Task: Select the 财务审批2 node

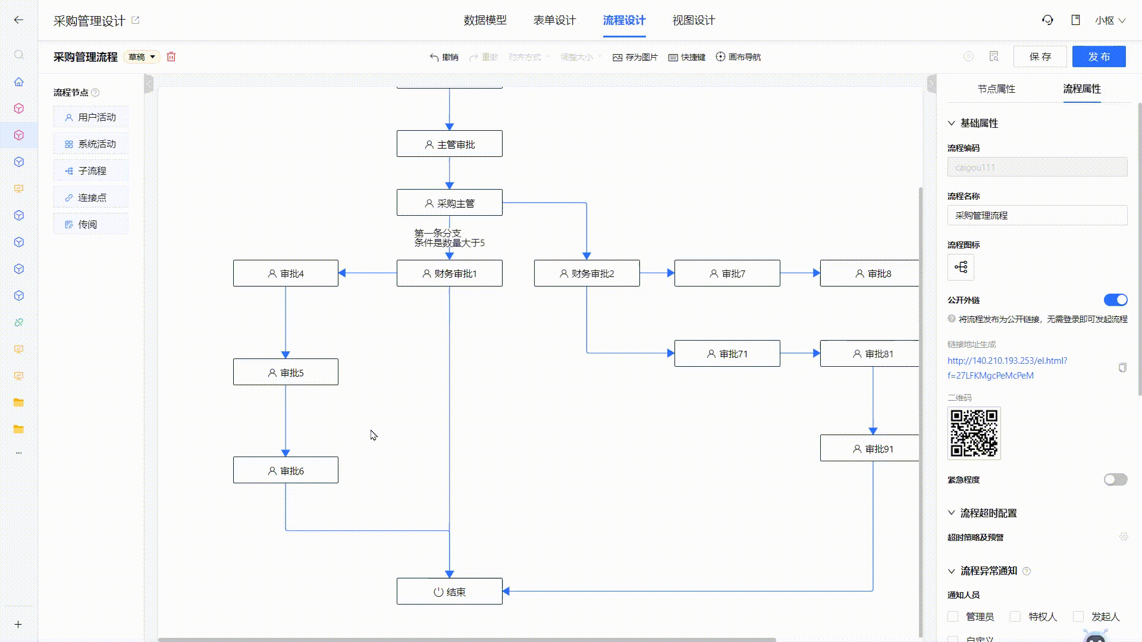Action: (x=586, y=273)
